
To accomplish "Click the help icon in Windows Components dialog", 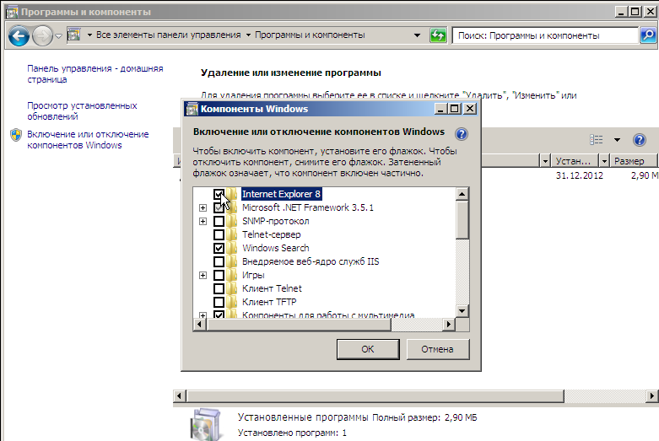I will pos(462,134).
